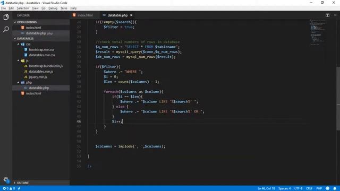
Task: Open the Edit menu
Action: point(11,8)
